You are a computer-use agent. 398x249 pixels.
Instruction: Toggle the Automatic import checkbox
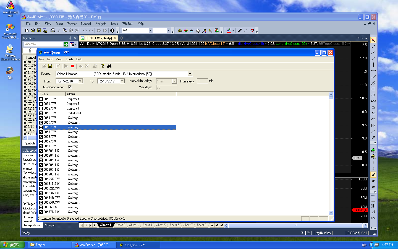[x=70, y=87]
